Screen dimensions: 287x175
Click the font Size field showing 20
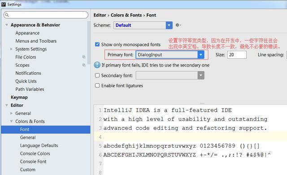pyautogui.click(x=237, y=55)
